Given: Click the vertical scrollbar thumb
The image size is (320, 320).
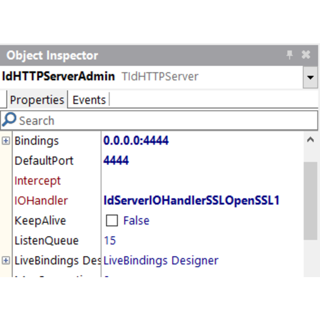Looking at the screenshot, I should [x=310, y=200].
